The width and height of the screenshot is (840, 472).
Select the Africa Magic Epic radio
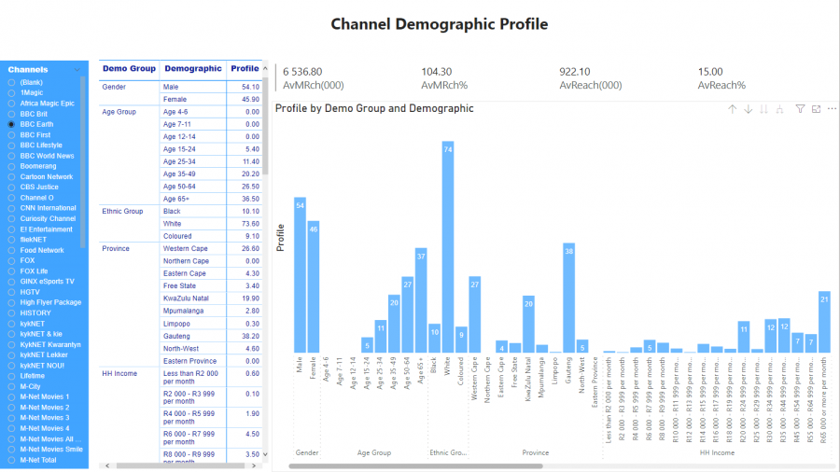[x=11, y=104]
